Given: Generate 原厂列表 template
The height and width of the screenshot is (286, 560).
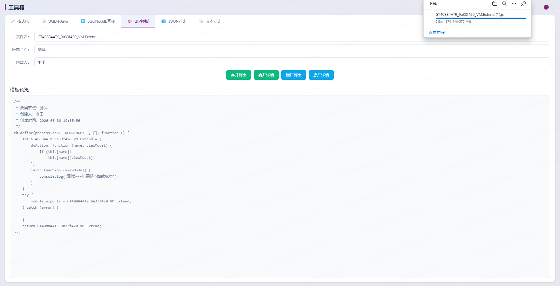Looking at the screenshot, I should [x=294, y=75].
